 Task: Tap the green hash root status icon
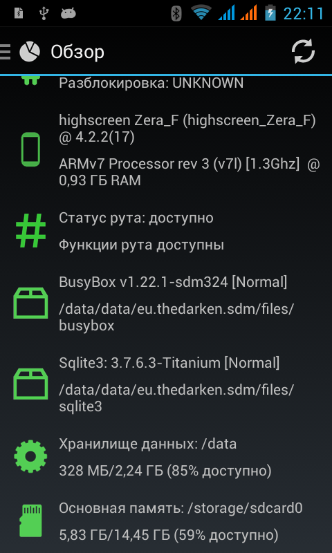31,231
